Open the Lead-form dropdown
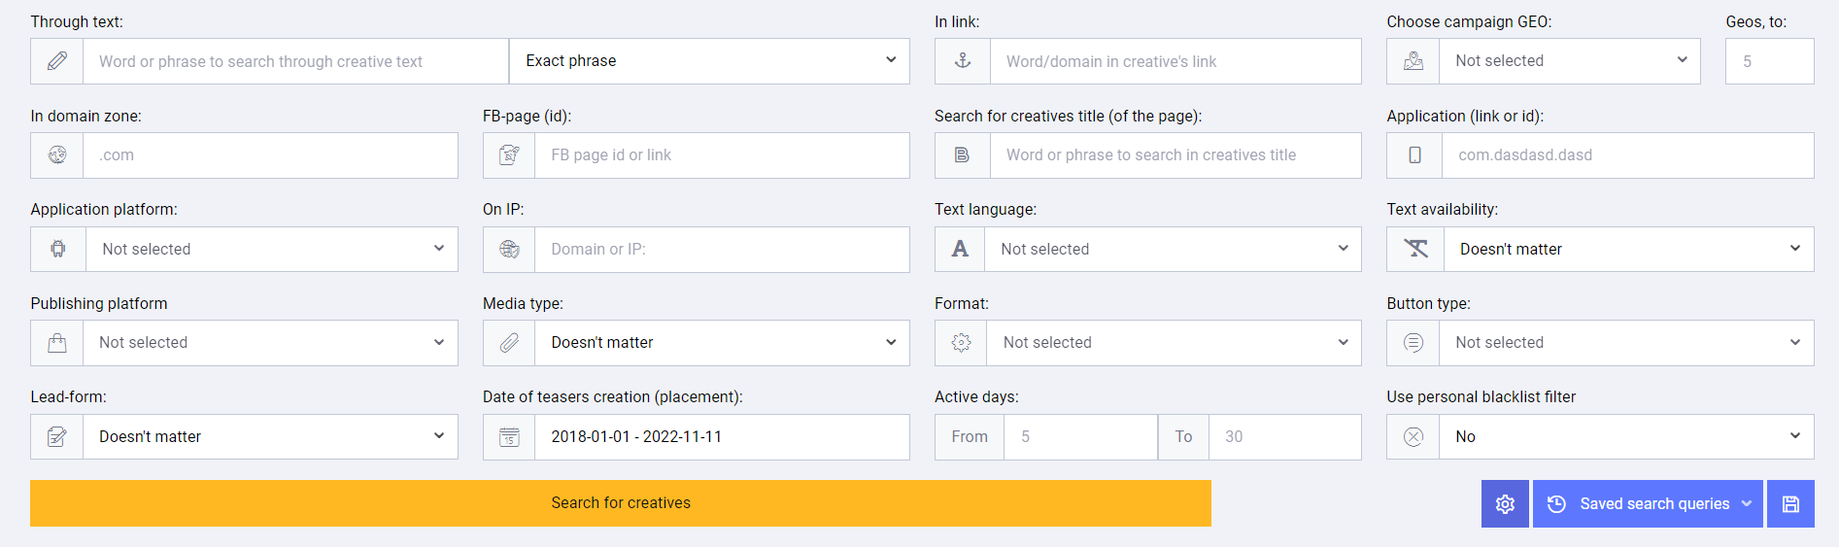This screenshot has width=1839, height=547. click(270, 437)
